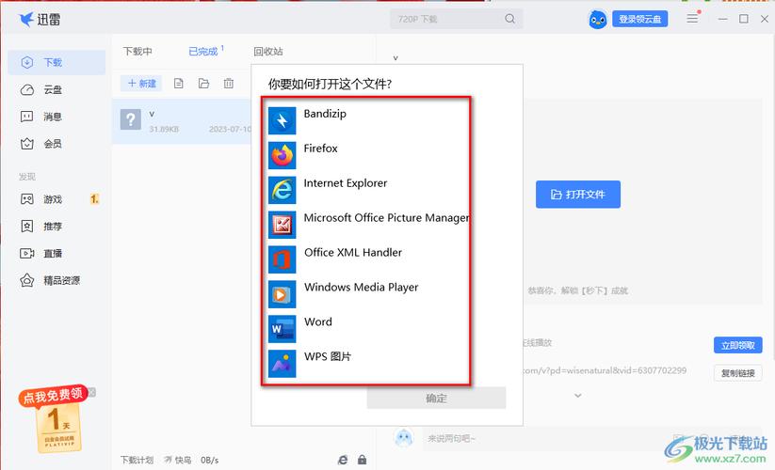Click the 复制链接 button
This screenshot has width=775, height=470.
737,373
